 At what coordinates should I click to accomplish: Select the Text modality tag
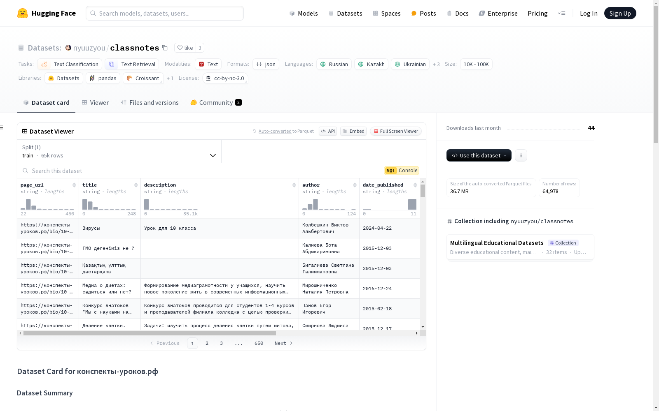(208, 64)
